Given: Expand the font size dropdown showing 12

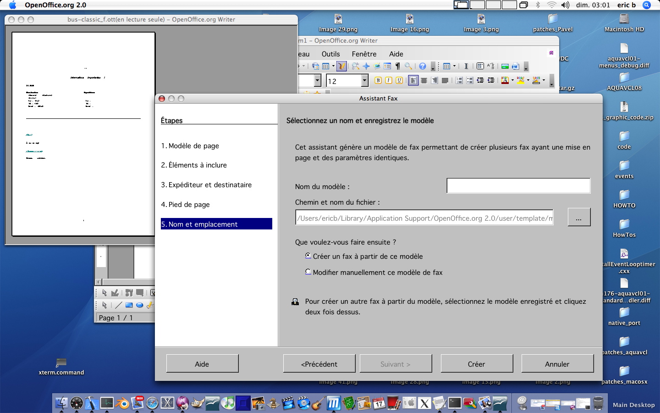Looking at the screenshot, I should click(365, 81).
